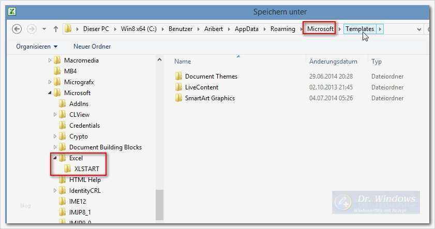Click Neuer Ordner button
The image size is (435, 229).
click(92, 47)
